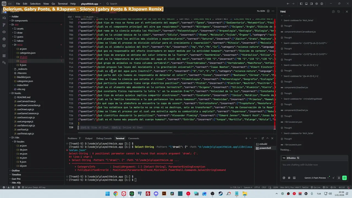Open the Selection menu
This screenshot has width=352, height=198.
(35, 4)
